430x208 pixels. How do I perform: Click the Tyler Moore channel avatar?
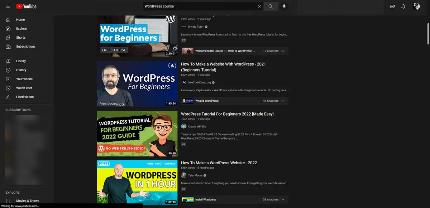pos(184,175)
